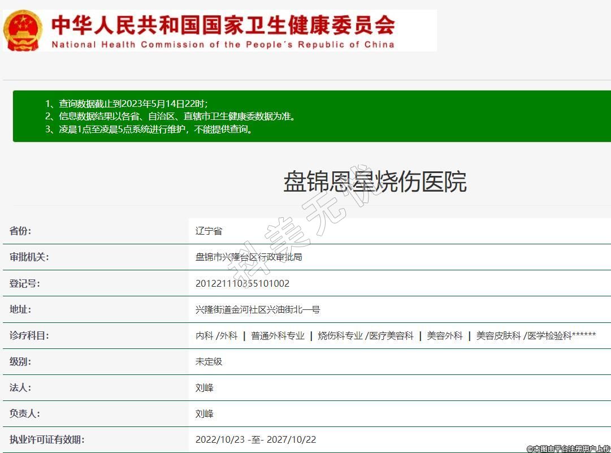Click the 辽宁省 province value
611x453 pixels.
point(209,231)
